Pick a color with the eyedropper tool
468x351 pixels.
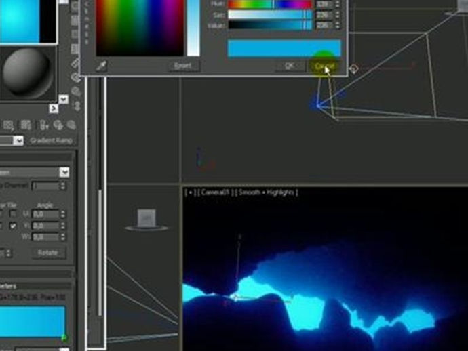pyautogui.click(x=102, y=65)
